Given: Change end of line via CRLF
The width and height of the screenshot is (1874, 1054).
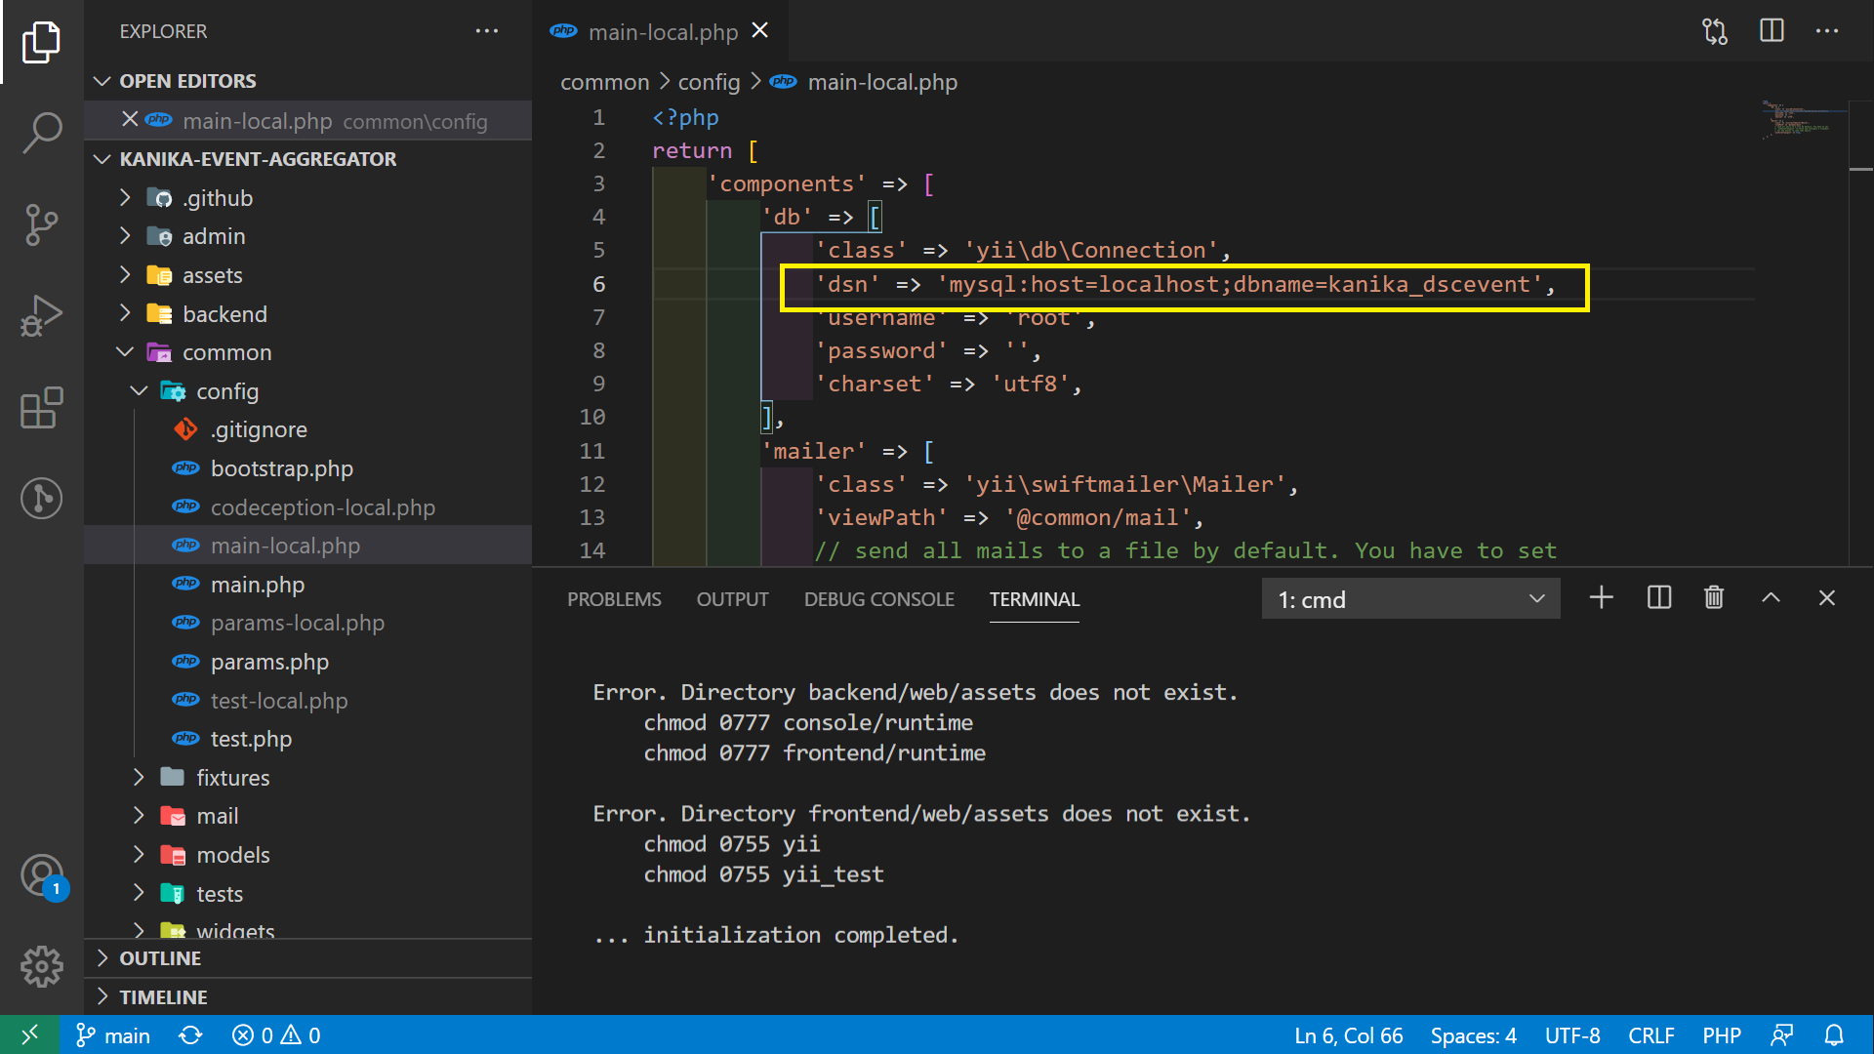Looking at the screenshot, I should coord(1650,1035).
